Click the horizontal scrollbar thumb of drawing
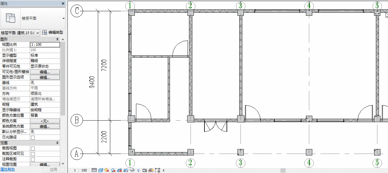This screenshot has width=388, height=173. 283,170
